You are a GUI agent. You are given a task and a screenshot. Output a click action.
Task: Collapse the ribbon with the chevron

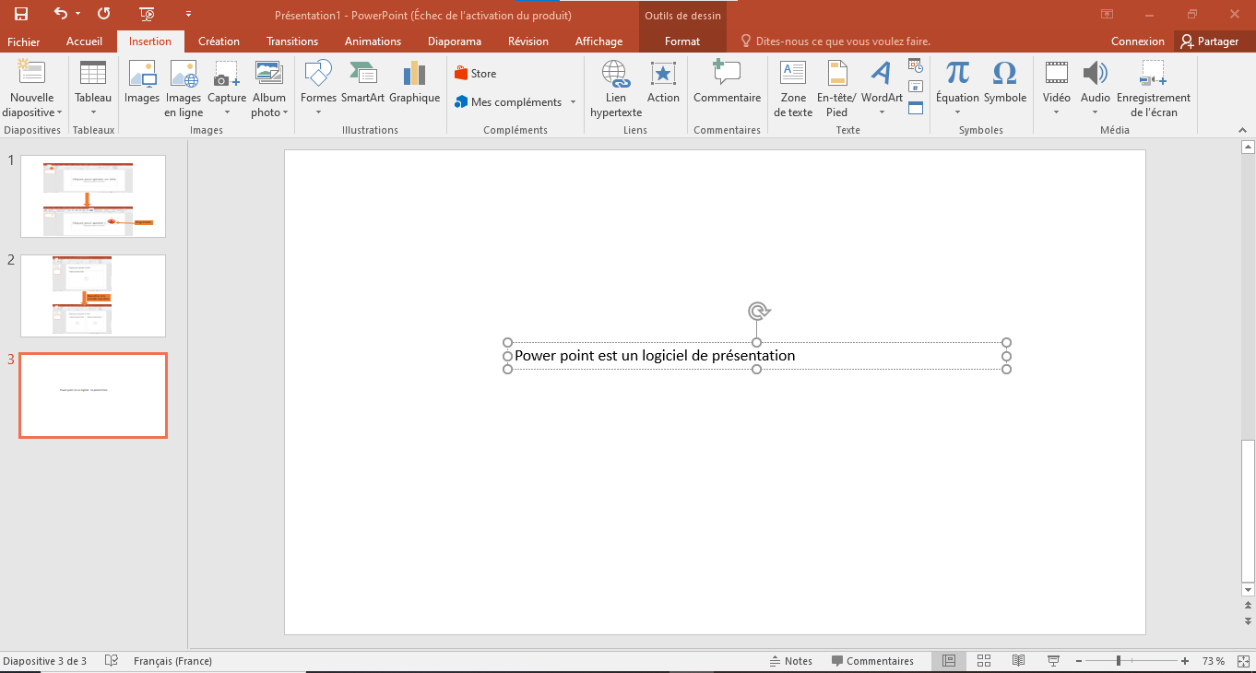1242,131
